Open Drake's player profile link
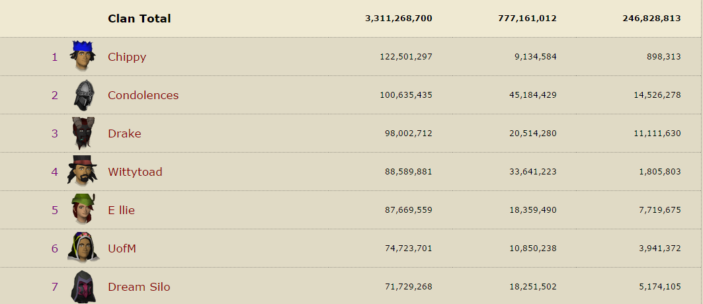 124,134
